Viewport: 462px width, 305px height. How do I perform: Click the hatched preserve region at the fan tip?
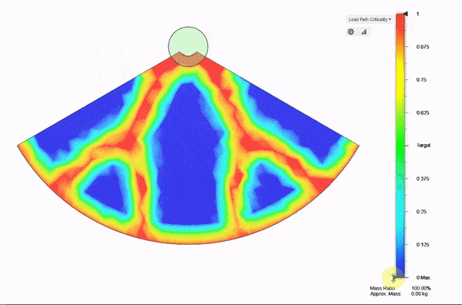tap(188, 59)
